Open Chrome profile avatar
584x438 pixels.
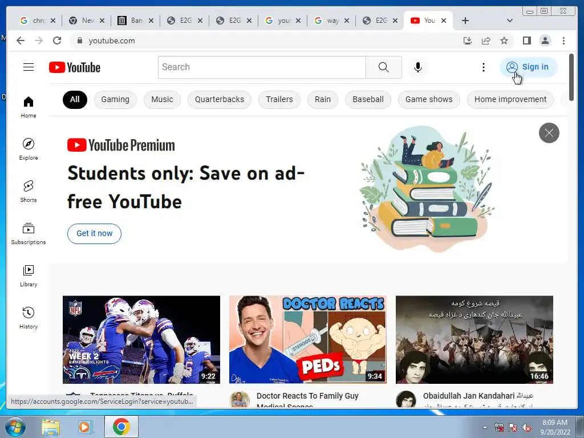[x=545, y=40]
